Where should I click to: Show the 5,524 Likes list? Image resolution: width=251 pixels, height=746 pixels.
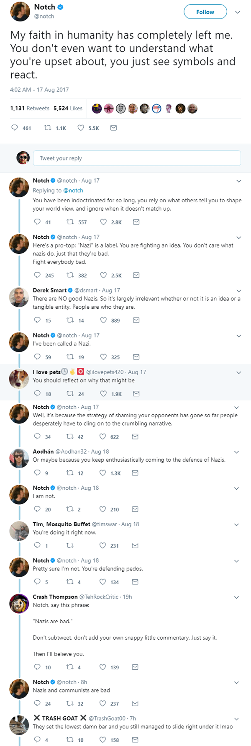coord(68,108)
